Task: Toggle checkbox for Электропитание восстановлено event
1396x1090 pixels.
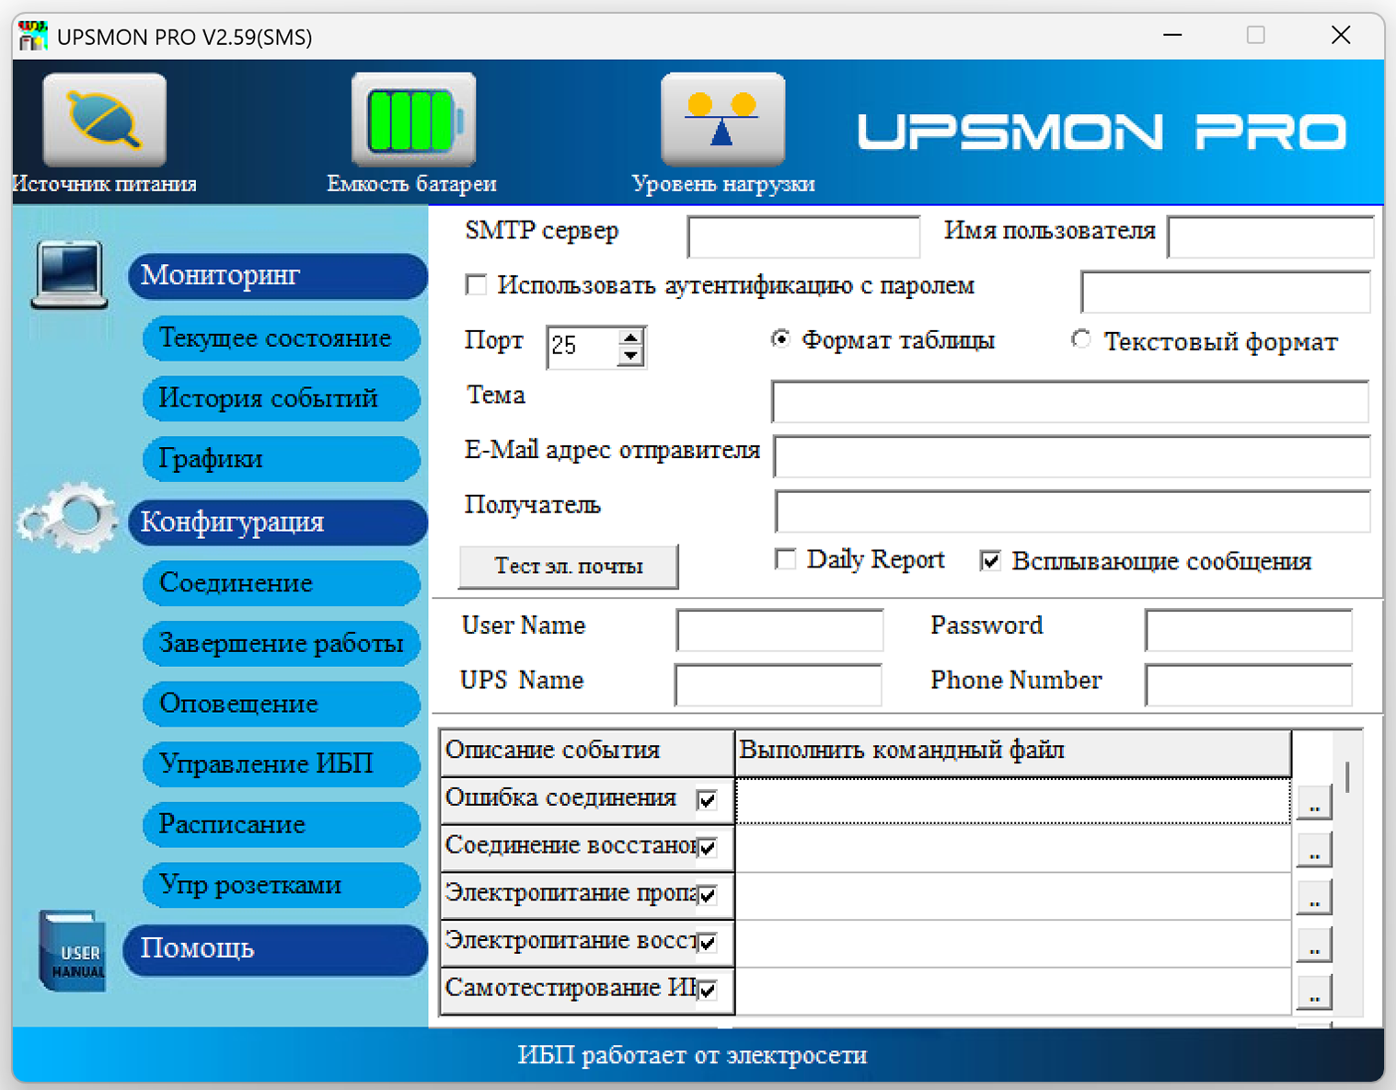Action: coord(707,943)
